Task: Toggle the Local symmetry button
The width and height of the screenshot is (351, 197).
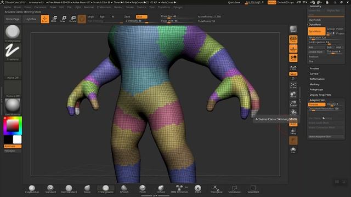Action: 293,58
